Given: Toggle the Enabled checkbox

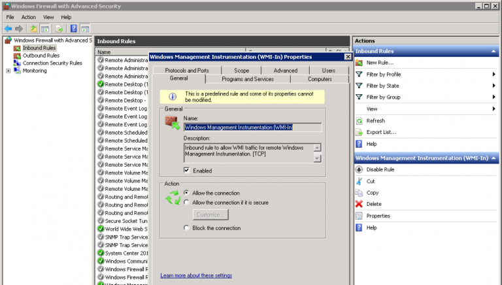Looking at the screenshot, I should 187,171.
